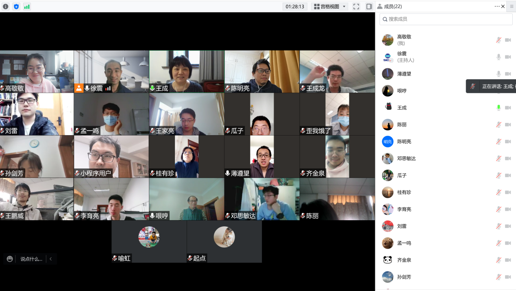Open the meeting info icon
516x291 pixels.
coord(6,7)
